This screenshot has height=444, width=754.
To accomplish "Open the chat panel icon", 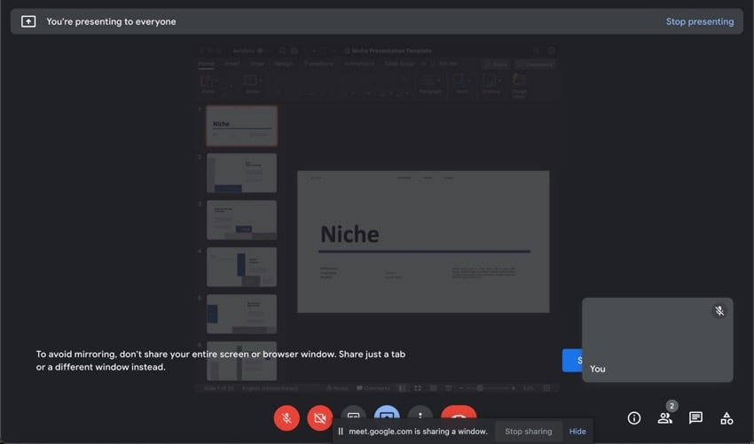I will [695, 418].
